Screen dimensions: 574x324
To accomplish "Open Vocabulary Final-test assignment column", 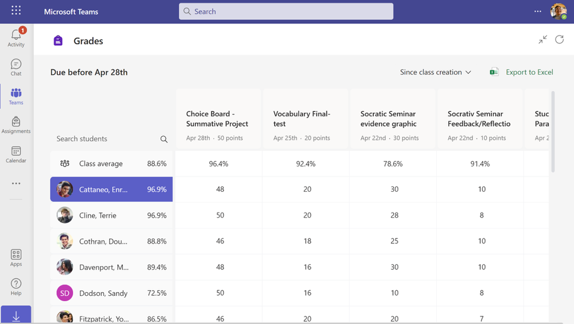I will coord(306,118).
